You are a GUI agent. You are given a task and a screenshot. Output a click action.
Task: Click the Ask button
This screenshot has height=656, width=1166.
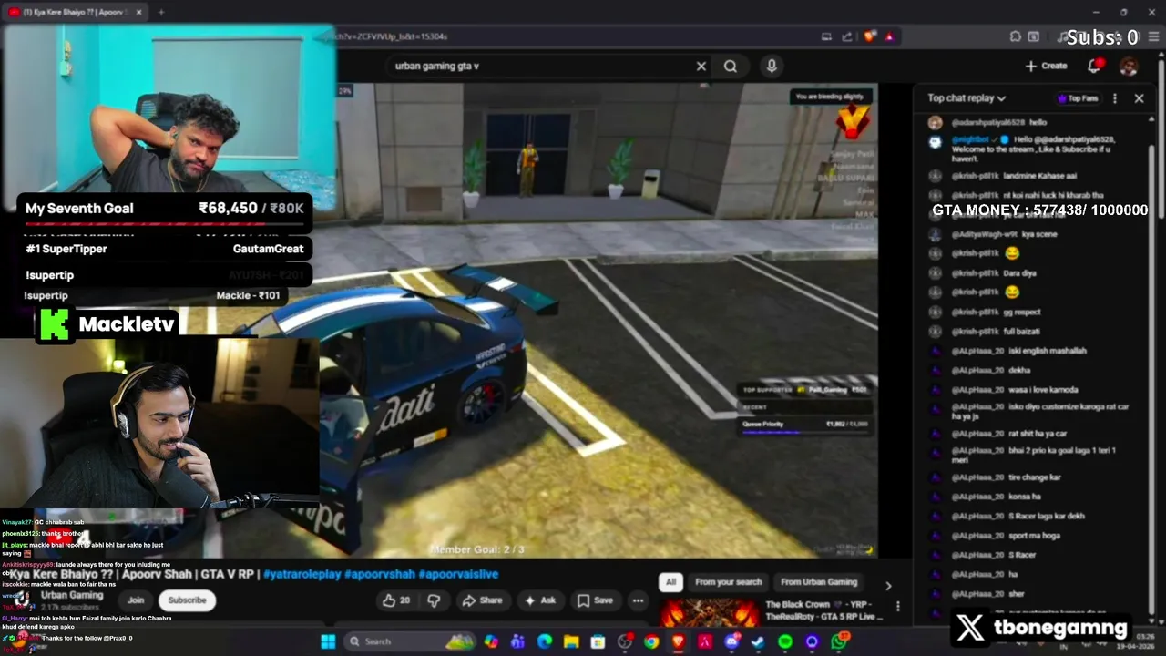click(539, 600)
